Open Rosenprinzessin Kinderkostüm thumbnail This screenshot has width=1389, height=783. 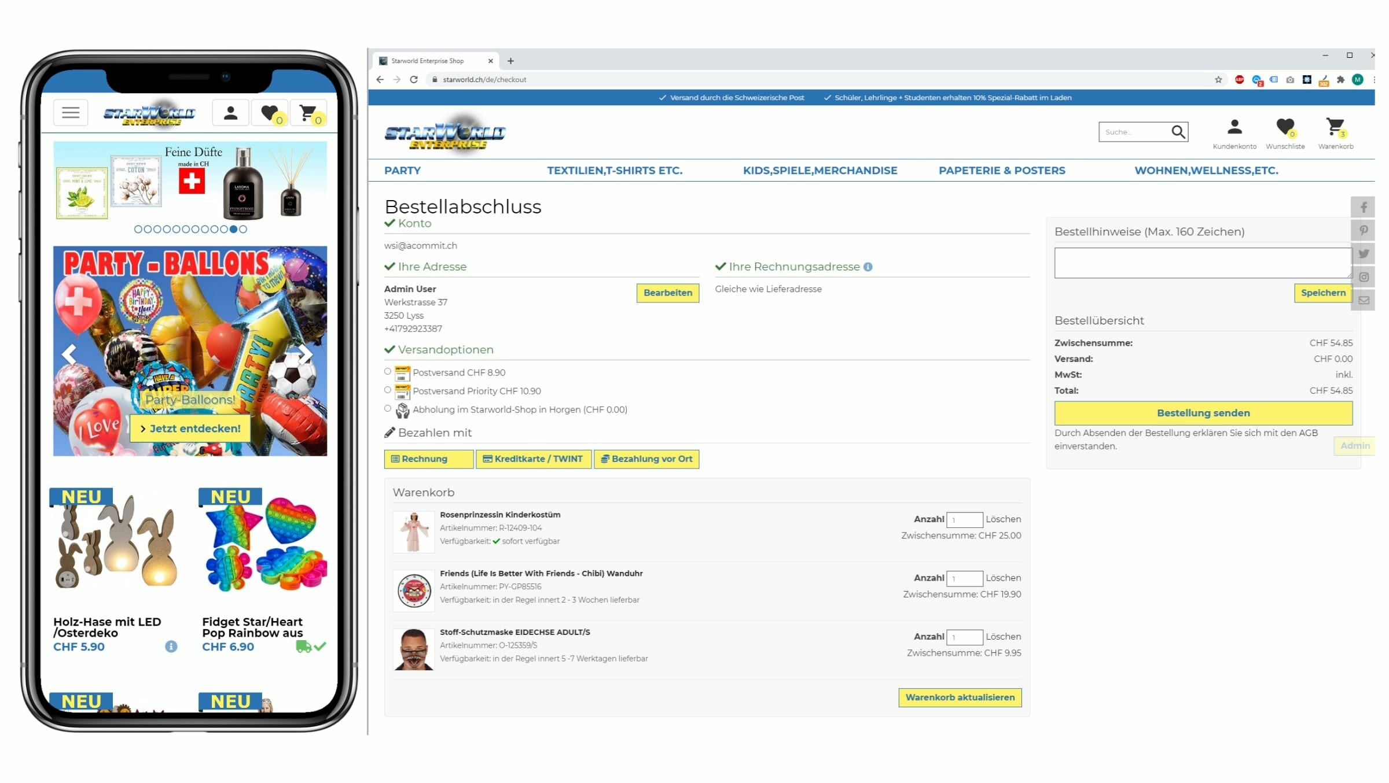(x=413, y=532)
